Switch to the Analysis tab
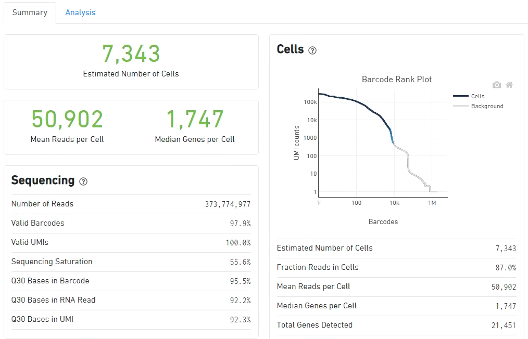 click(x=80, y=12)
